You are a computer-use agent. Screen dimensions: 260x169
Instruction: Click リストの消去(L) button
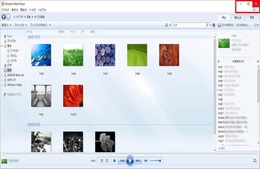pos(242,25)
